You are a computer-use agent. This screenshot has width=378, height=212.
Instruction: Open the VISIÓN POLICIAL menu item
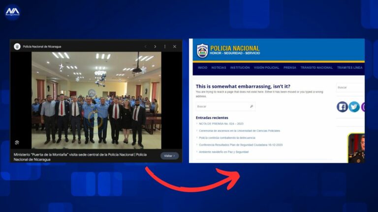coord(266,68)
